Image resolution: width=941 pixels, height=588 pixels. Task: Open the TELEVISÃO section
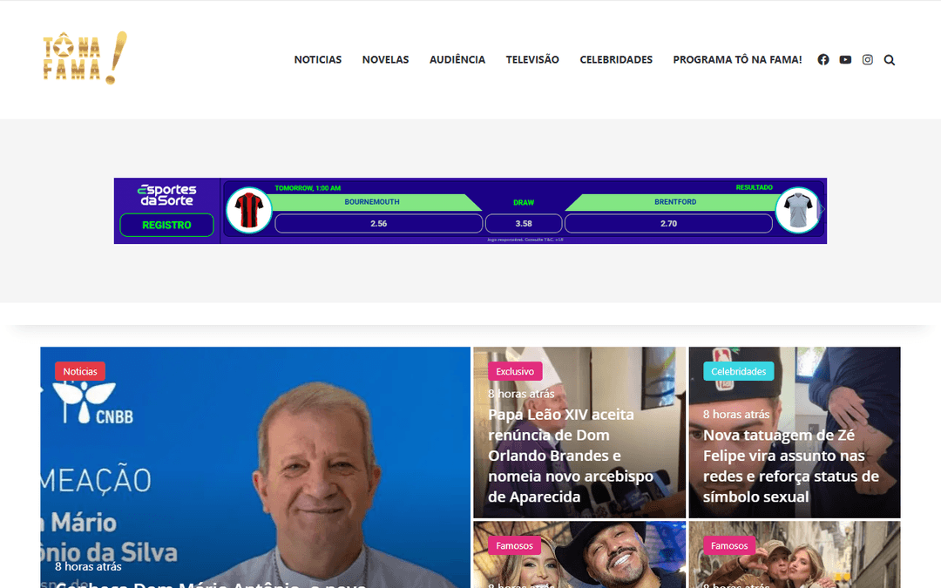click(x=532, y=59)
